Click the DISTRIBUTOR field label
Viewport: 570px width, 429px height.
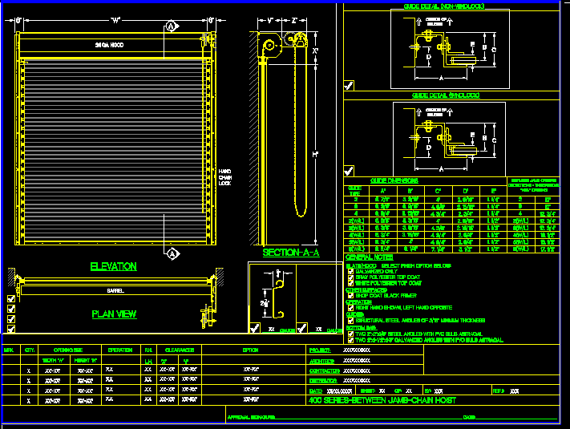(x=323, y=381)
